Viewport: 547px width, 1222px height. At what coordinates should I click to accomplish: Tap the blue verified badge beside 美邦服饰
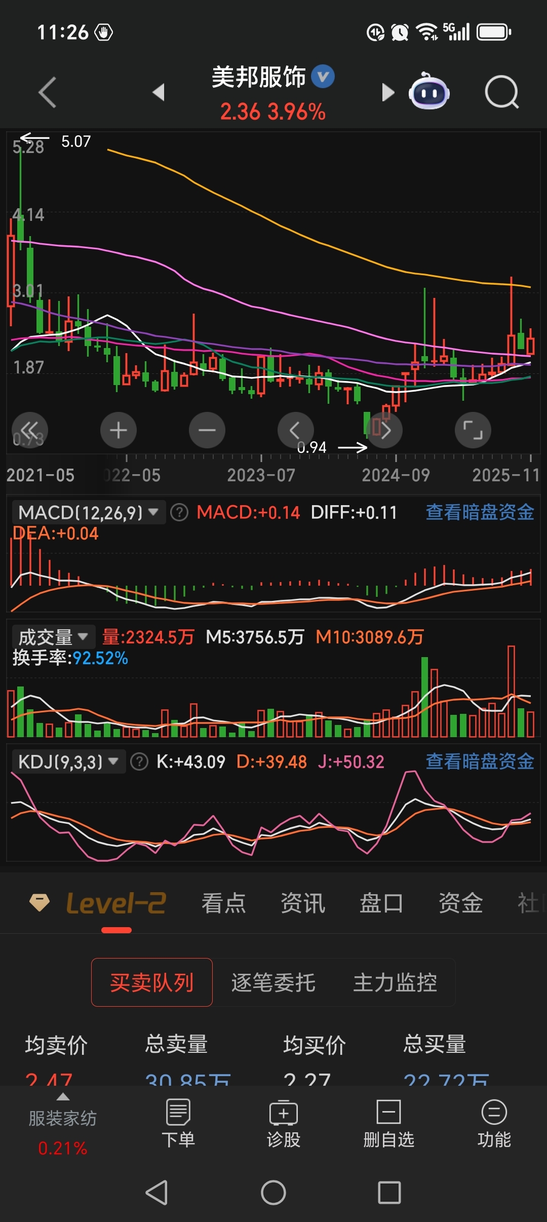(323, 77)
